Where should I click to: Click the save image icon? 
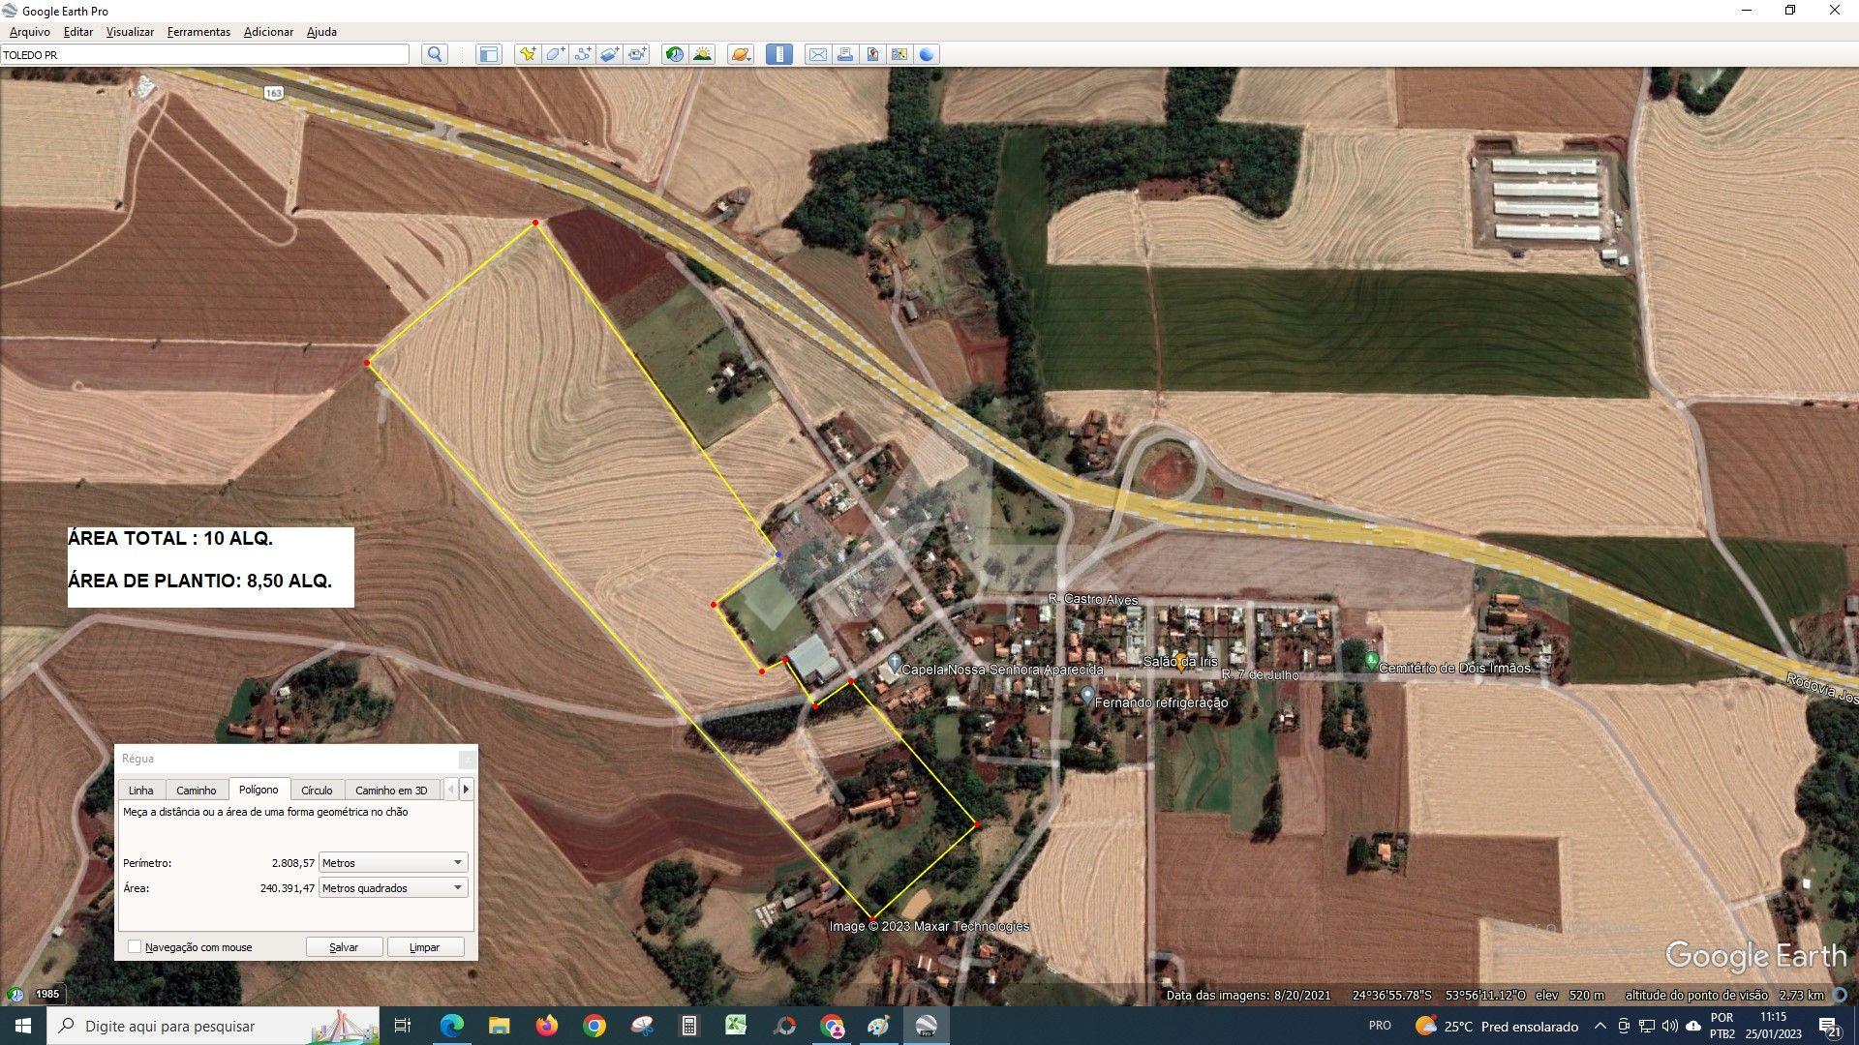872,54
